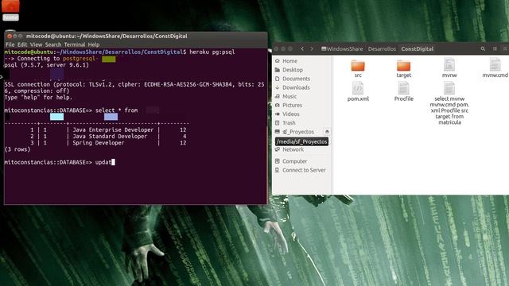Click 'Java Standard Developer' in terminal output
This screenshot has height=286, width=509.
[110, 136]
